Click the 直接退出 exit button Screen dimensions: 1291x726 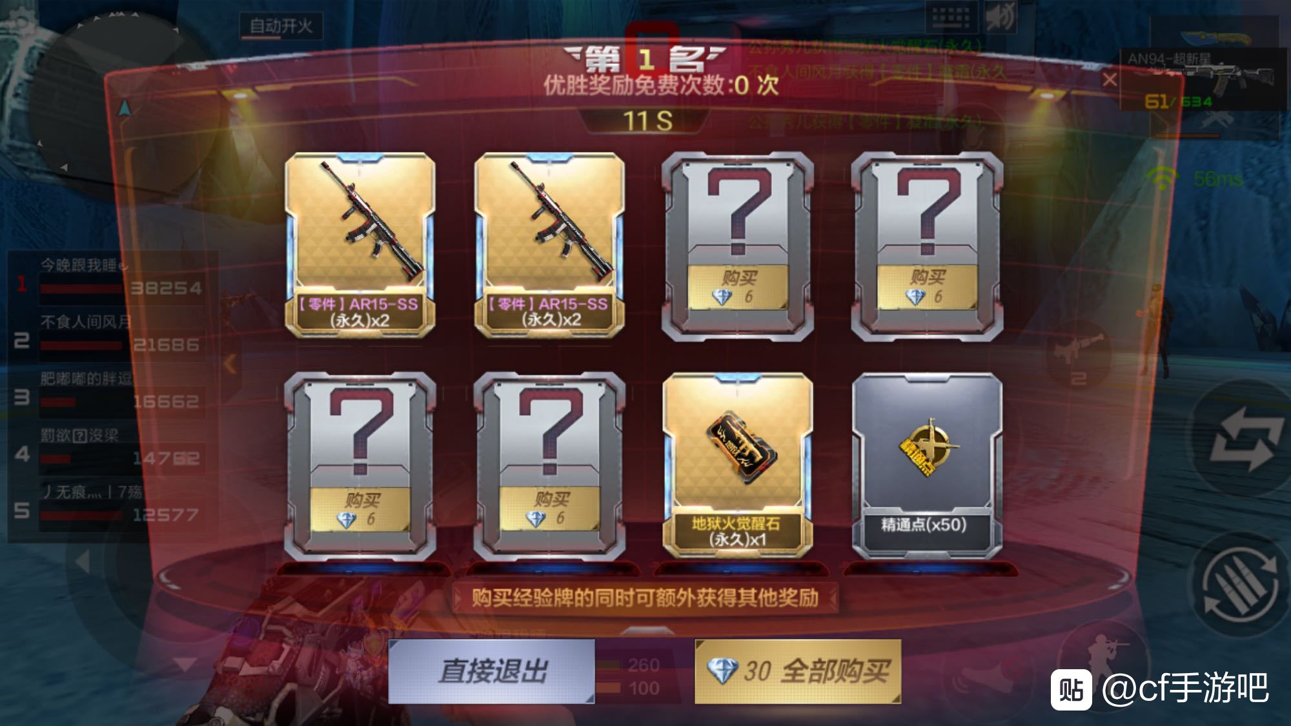(492, 671)
